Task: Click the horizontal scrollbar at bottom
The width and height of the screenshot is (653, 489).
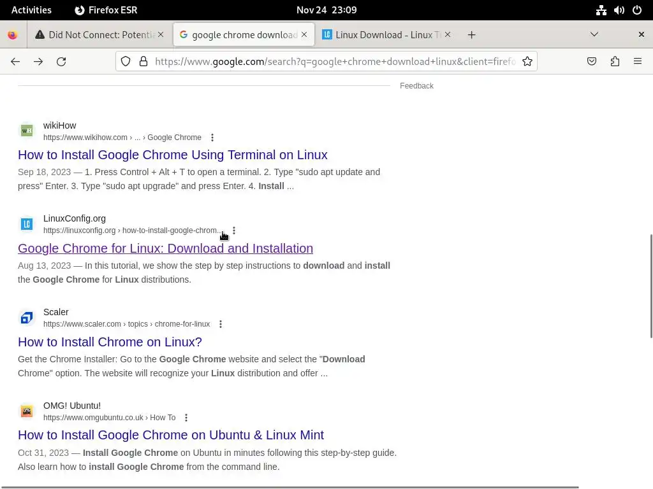Action: coord(290,487)
